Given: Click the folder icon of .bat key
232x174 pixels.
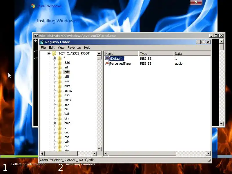Looking at the screenshot, I should point(59,114).
